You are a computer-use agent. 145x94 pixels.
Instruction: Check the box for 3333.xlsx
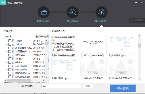tap(10, 55)
